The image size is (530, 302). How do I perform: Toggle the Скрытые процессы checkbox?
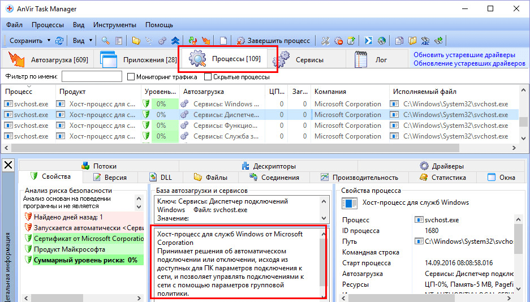(208, 77)
